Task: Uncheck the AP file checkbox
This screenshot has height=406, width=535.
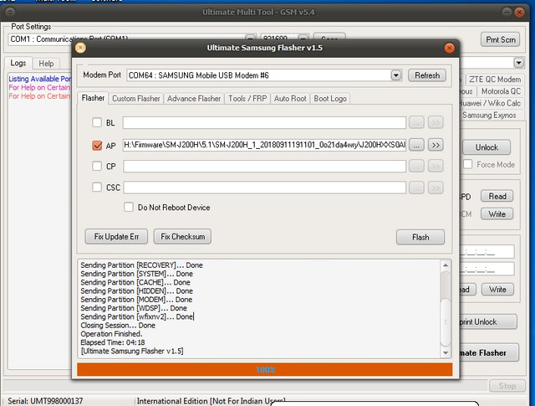Action: [x=97, y=146]
